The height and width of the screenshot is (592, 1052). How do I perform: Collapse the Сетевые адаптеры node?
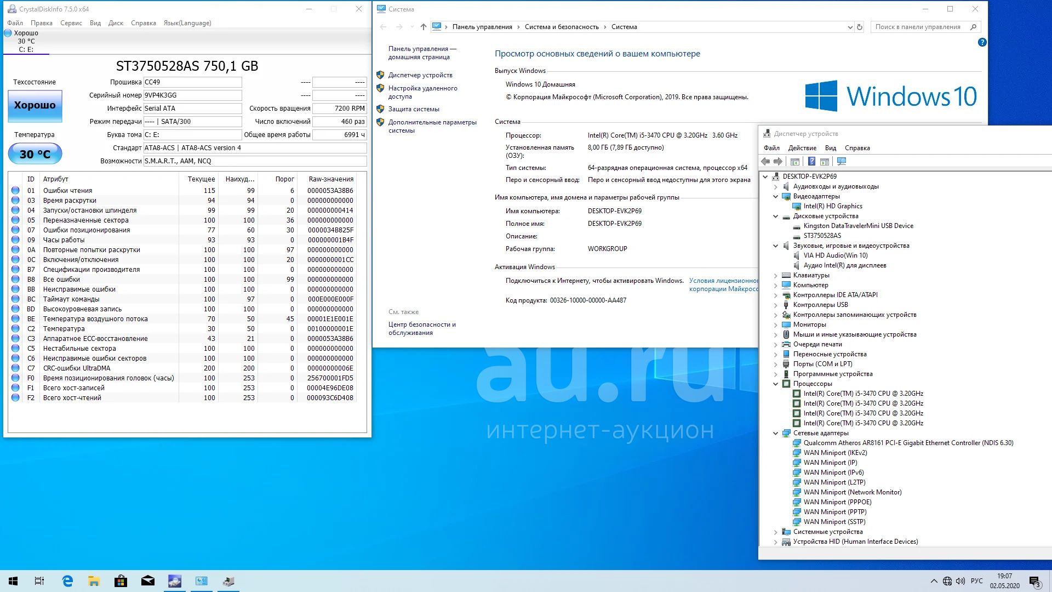[776, 433]
